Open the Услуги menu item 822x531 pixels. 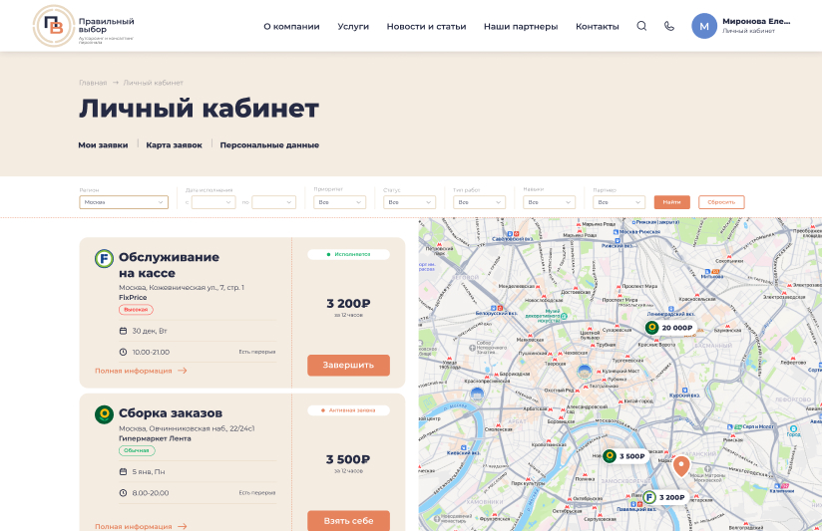click(x=353, y=26)
